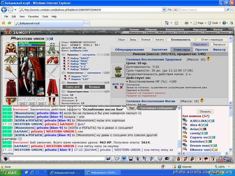Delete the Набор "МАГ" set with red X

click(69, 64)
